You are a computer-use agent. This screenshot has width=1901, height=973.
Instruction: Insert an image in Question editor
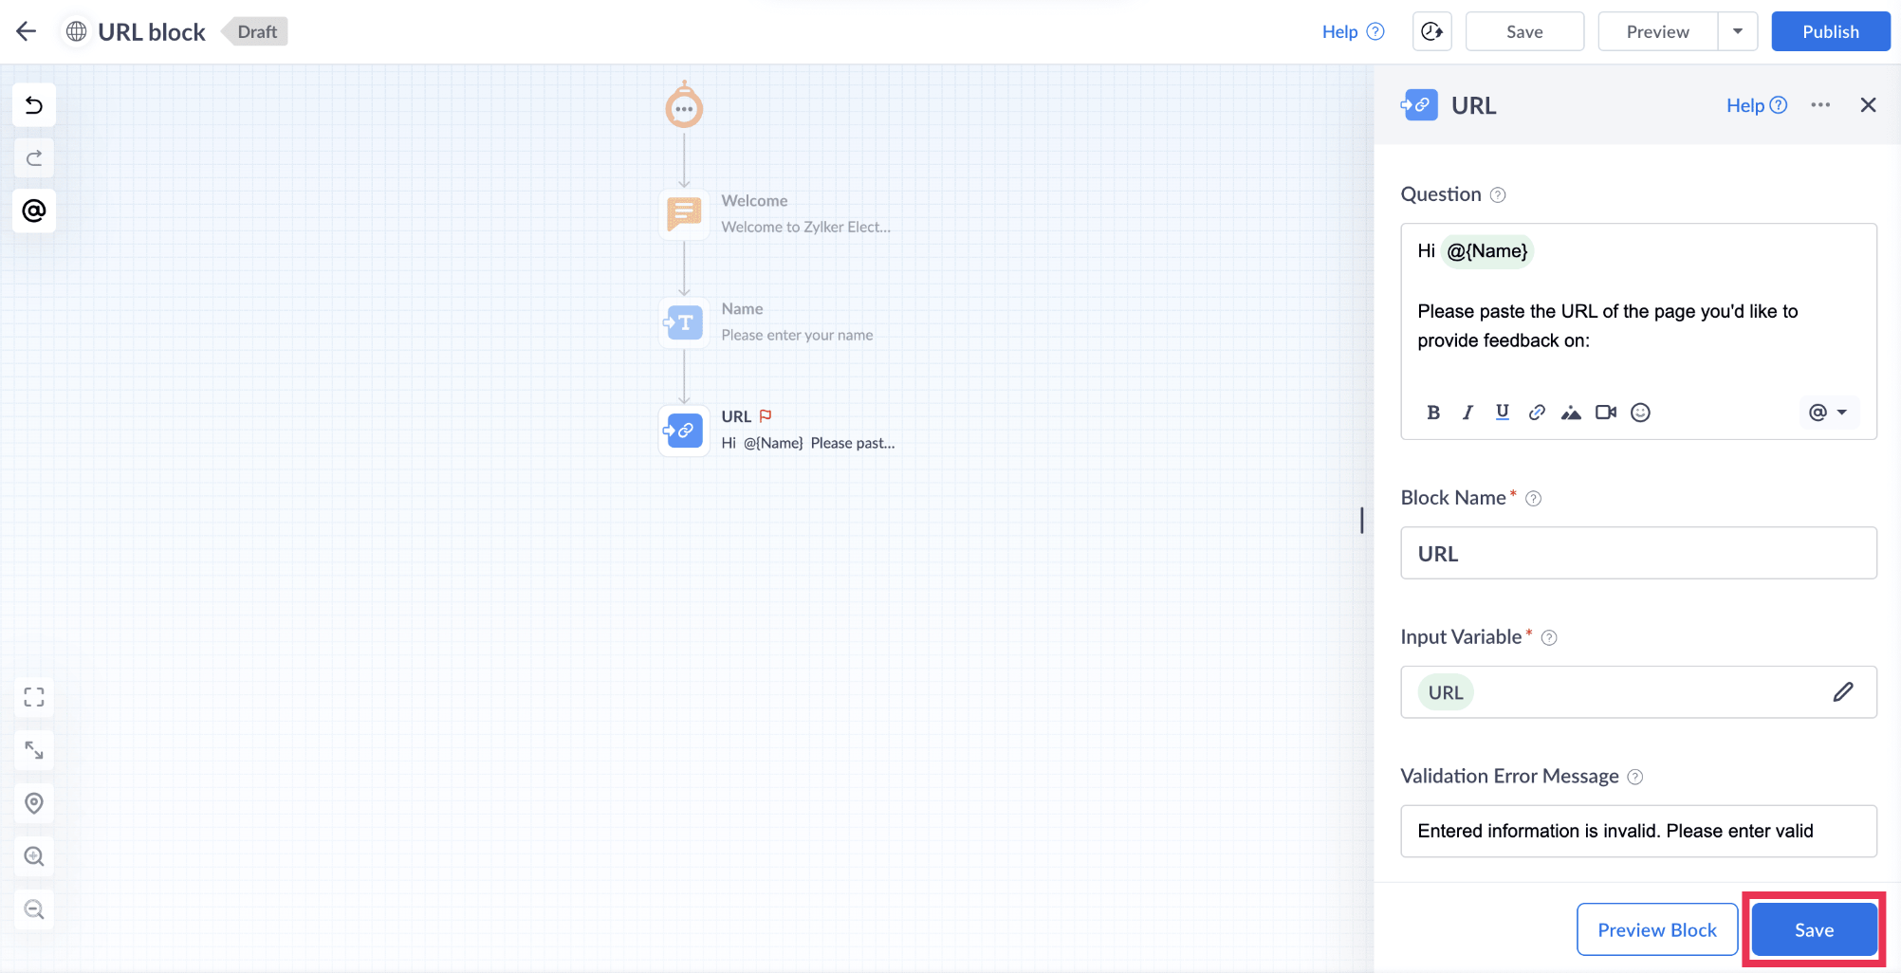tap(1571, 413)
